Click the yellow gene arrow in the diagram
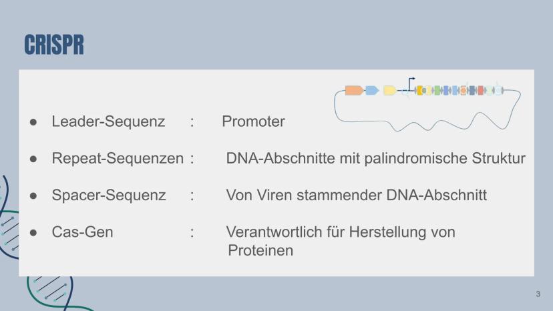The height and width of the screenshot is (311, 553). 390,90
